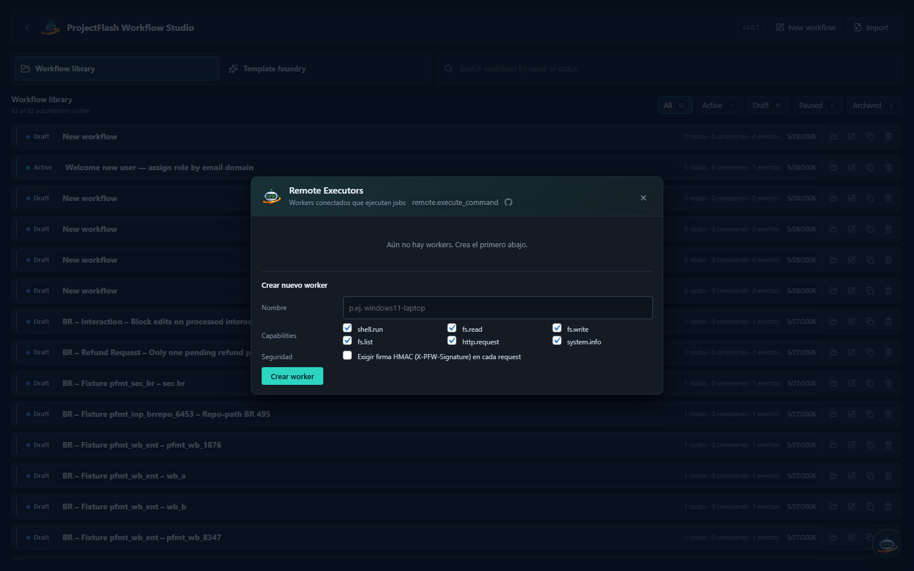Screen dimensions: 914x571
Task: Select the 'Paused' status filter
Action: (818, 105)
